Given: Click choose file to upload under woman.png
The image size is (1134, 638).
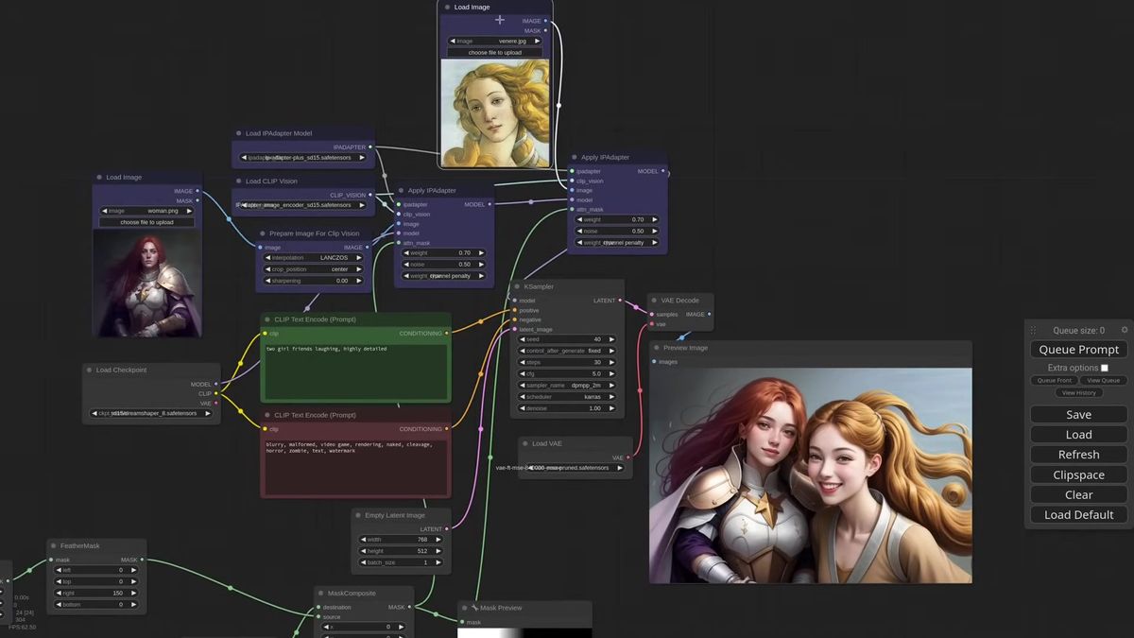Looking at the screenshot, I should [146, 222].
